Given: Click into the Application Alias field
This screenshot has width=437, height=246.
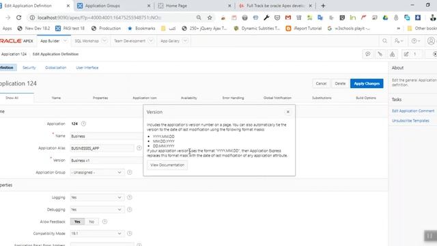Looking at the screenshot, I should tap(102, 148).
